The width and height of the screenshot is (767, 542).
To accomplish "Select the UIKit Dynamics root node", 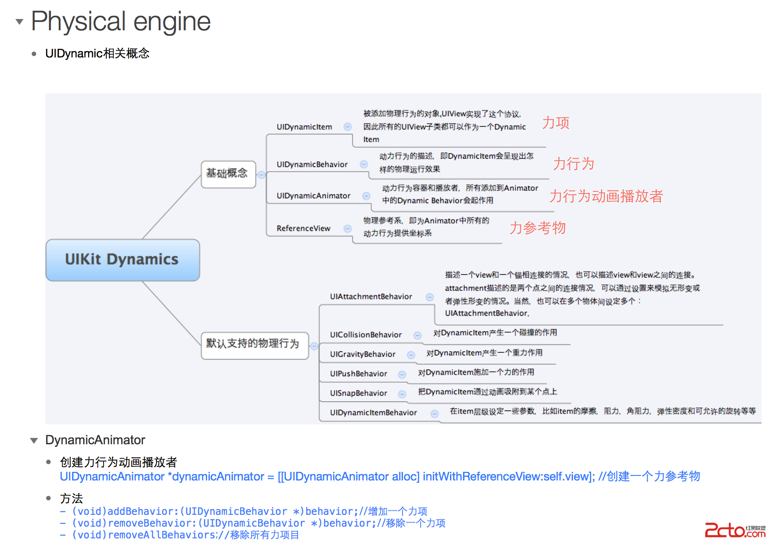I will tap(123, 260).
